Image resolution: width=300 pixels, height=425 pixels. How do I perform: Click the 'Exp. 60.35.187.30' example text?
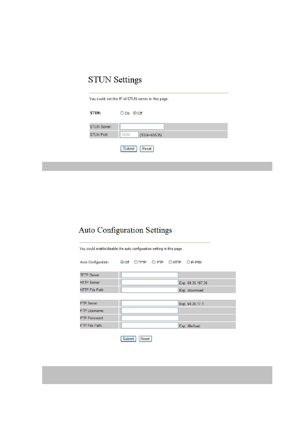(x=193, y=283)
